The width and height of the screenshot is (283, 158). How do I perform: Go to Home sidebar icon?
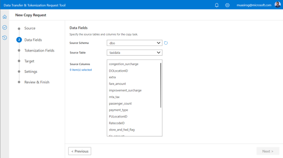[x=5, y=17]
